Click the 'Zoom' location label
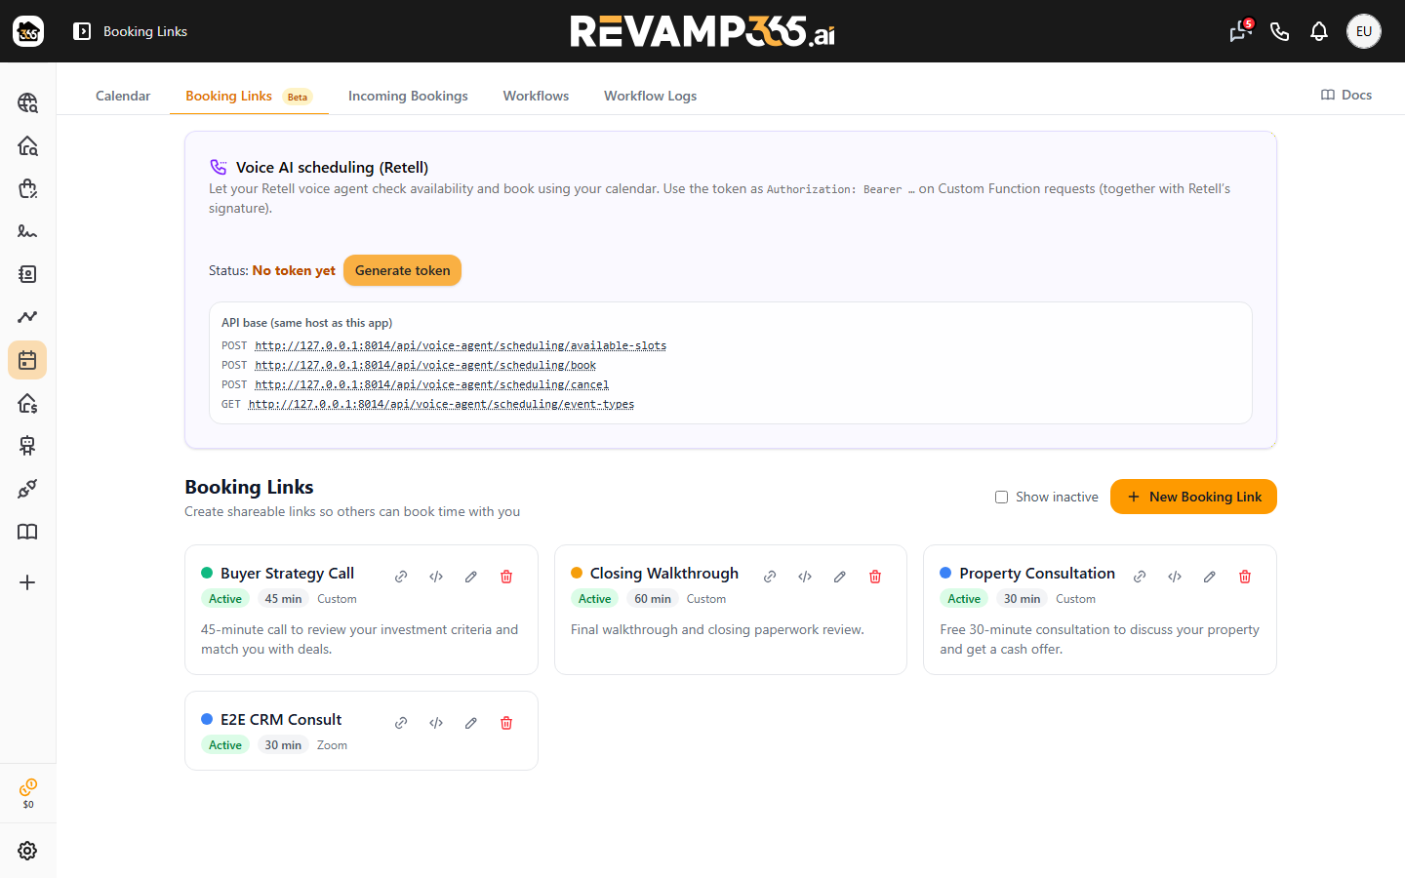The height and width of the screenshot is (878, 1405). tap(332, 745)
